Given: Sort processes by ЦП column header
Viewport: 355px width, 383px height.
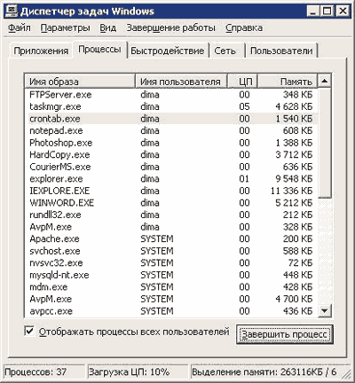Looking at the screenshot, I should [x=242, y=82].
